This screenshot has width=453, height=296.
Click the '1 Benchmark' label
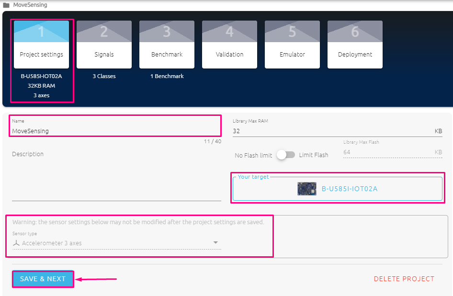[x=167, y=76]
